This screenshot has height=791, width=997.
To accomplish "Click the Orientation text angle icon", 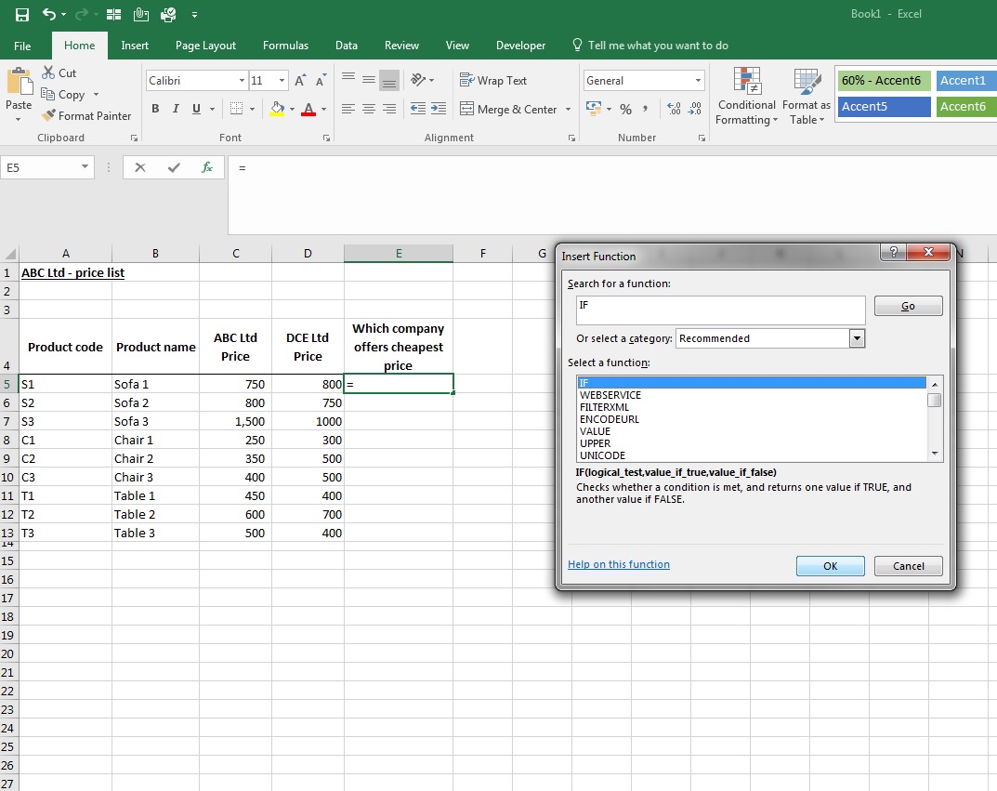I will pos(418,80).
